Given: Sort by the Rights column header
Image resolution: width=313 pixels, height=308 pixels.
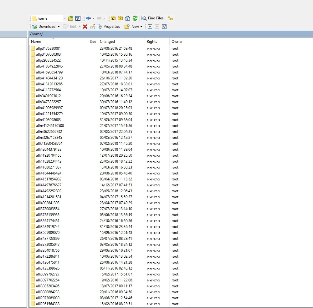Looking at the screenshot, I should (x=157, y=42).
